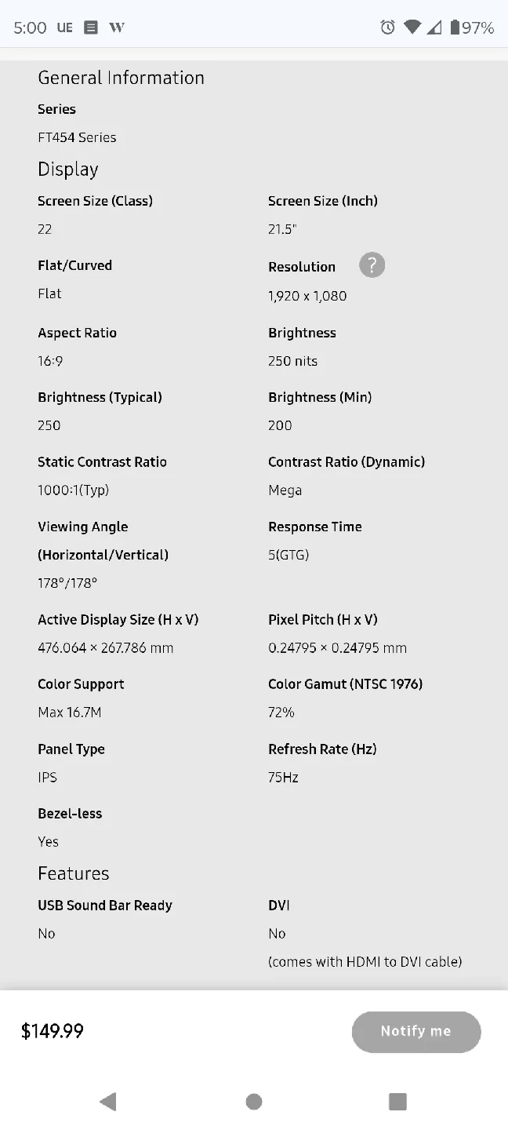Open recent apps with the square button
Viewport: 508px width, 1130px height.
[x=397, y=1101]
